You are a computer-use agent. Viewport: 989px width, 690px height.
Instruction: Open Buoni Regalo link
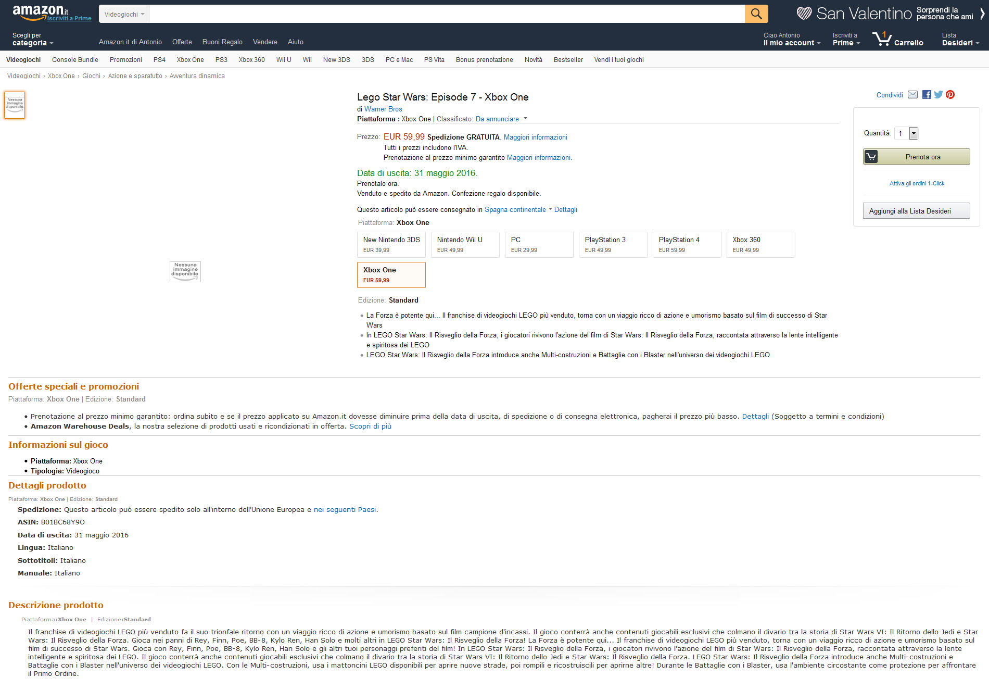coord(222,42)
